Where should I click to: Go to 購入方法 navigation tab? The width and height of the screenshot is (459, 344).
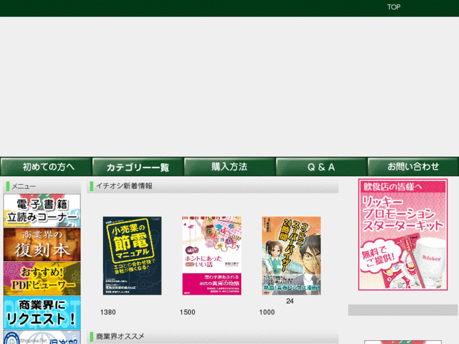click(x=230, y=167)
